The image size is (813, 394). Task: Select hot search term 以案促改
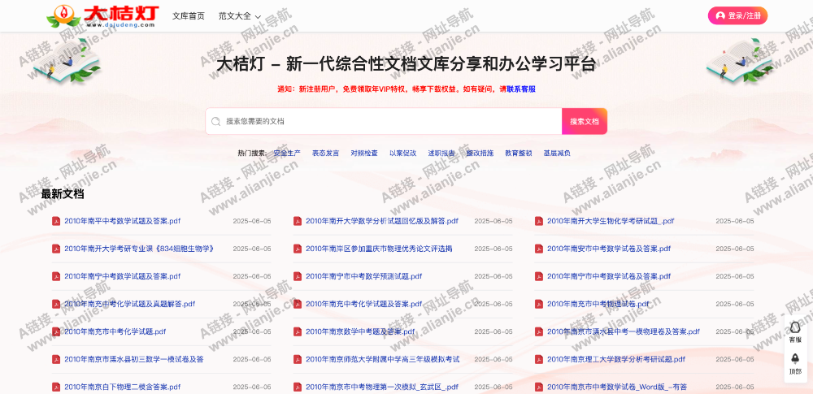pos(403,153)
